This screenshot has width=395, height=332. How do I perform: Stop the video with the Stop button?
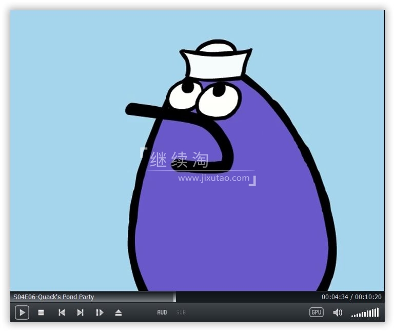click(x=41, y=313)
